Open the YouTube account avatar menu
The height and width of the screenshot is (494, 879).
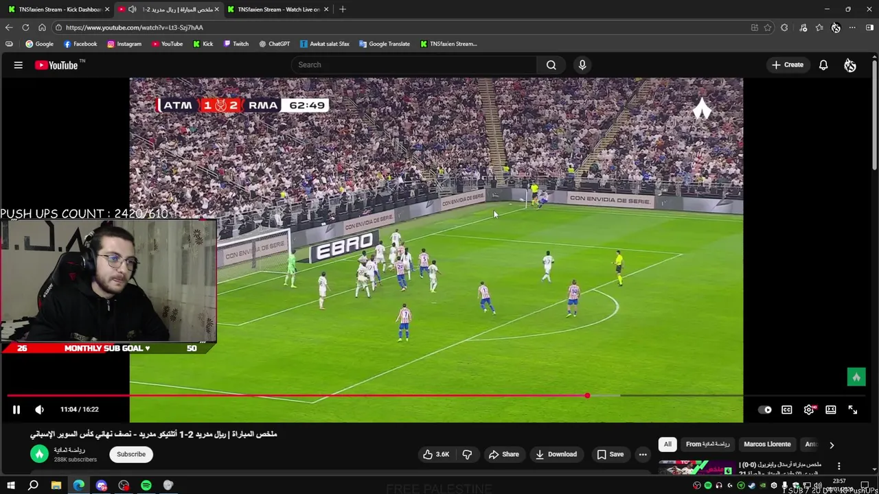[x=850, y=65]
